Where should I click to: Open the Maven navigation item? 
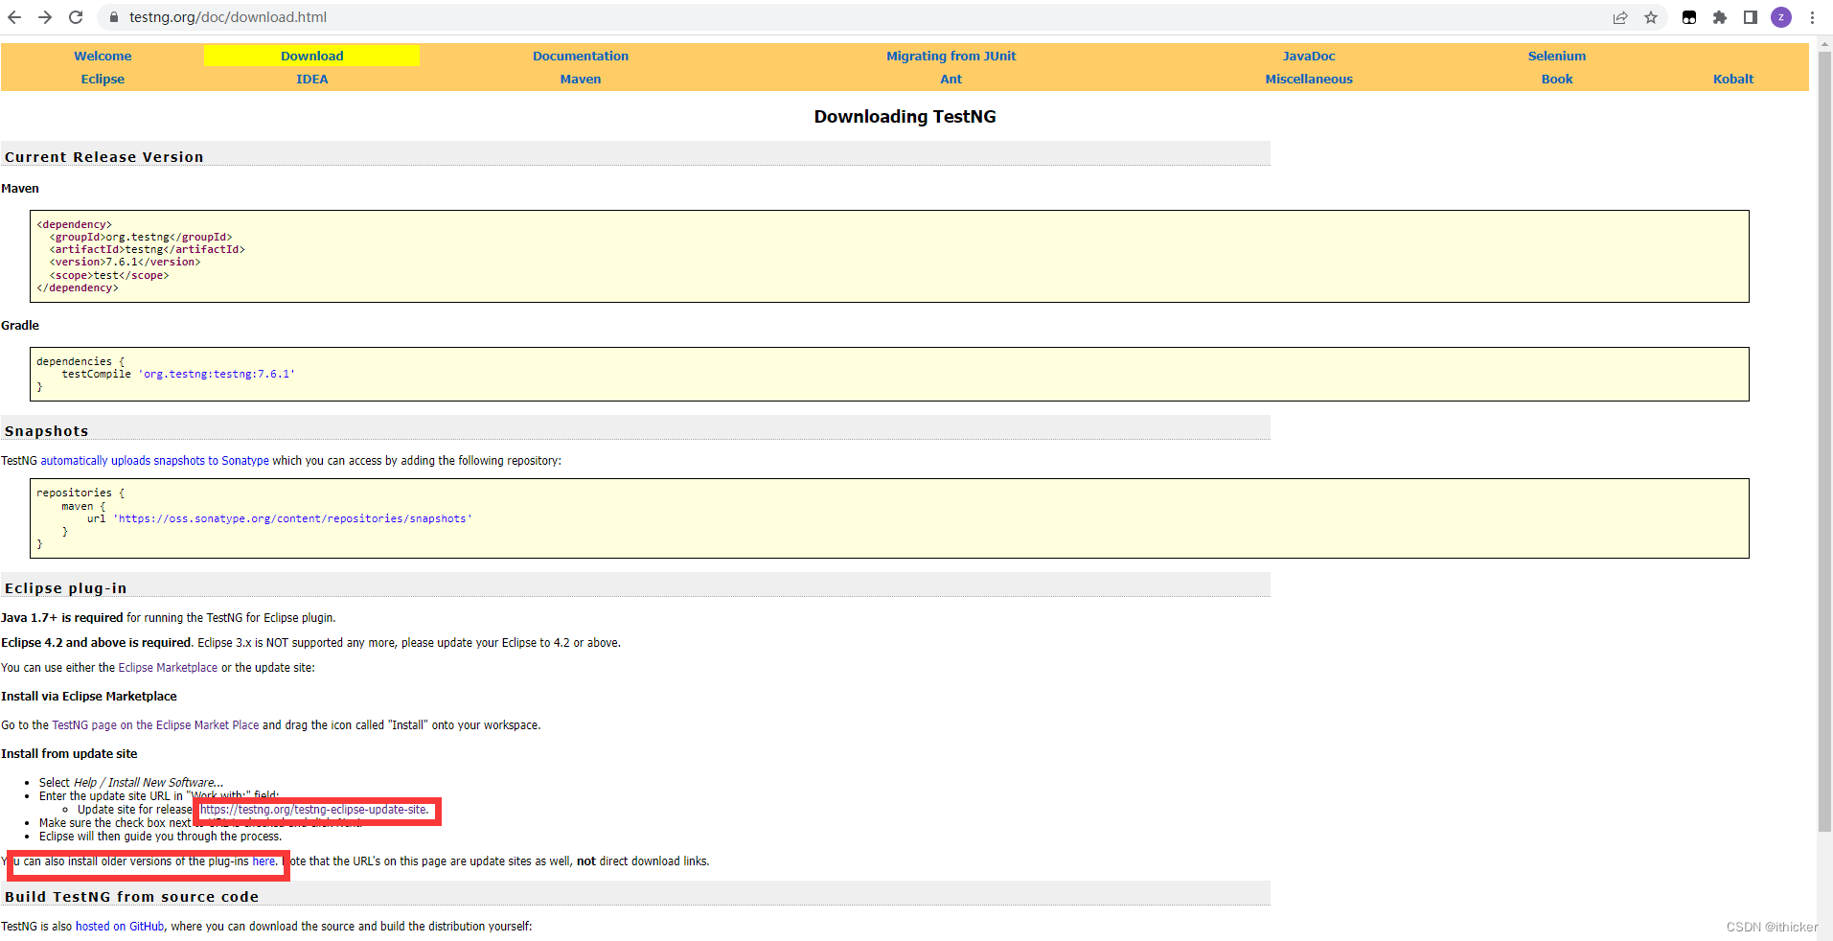pos(581,79)
